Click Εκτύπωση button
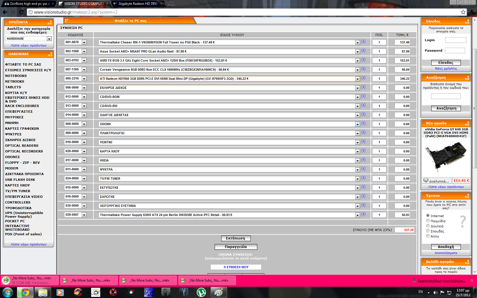 coord(236,238)
